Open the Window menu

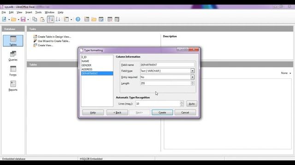pyautogui.click(x=49, y=12)
